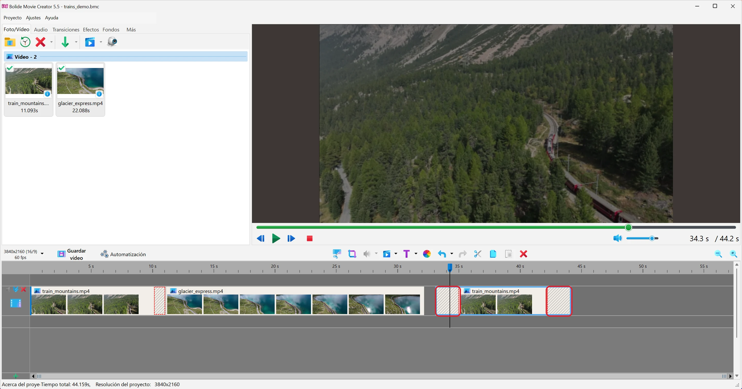Viewport: 742px width, 389px height.
Task: Click the Paste clipboard icon
Action: 508,254
